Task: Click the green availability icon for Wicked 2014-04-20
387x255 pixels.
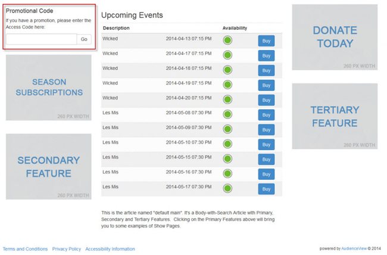Action: tap(227, 99)
